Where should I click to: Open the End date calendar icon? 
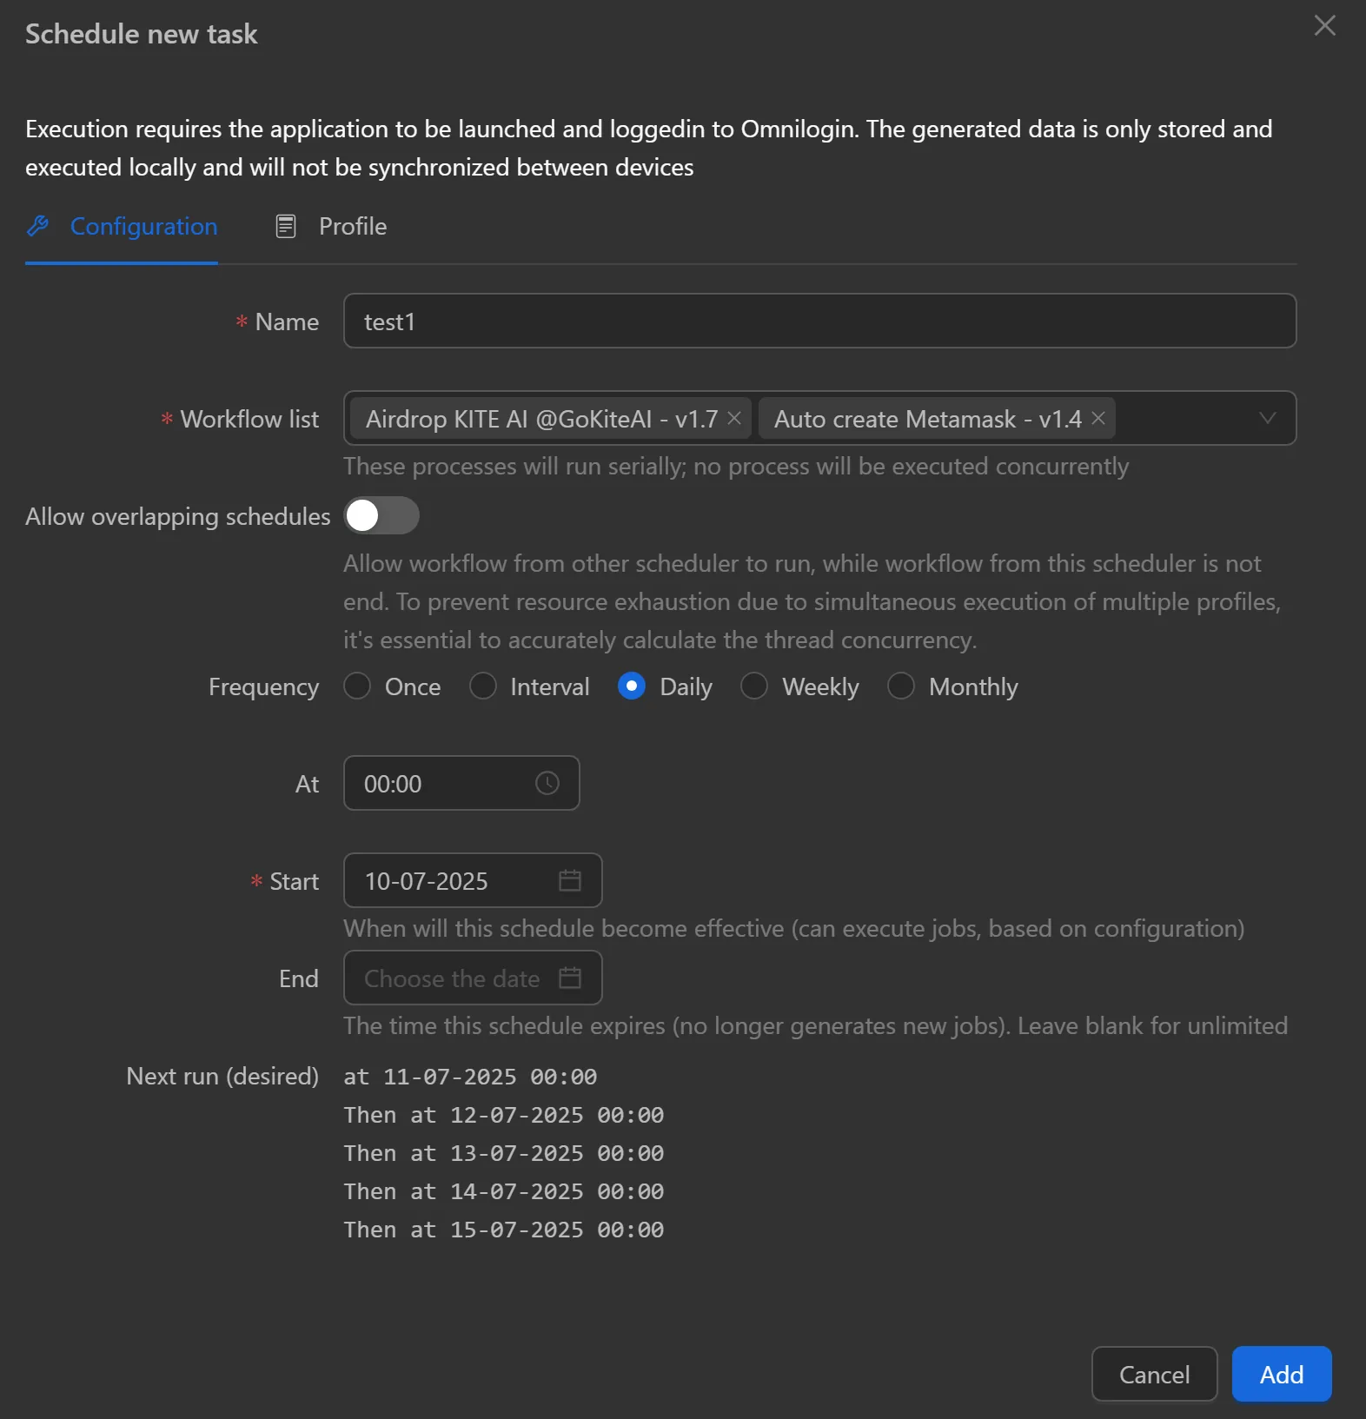570,978
